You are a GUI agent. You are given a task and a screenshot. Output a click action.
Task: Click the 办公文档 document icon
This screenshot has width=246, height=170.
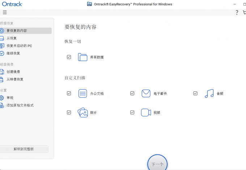point(83,94)
